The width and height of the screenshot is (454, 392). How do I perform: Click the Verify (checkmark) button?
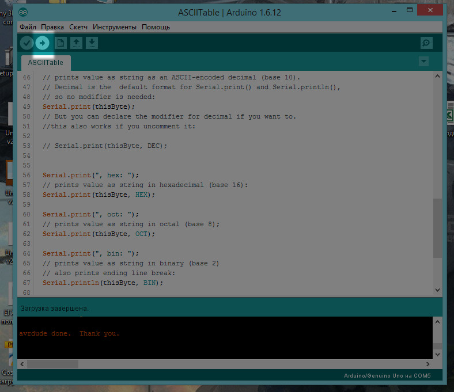[x=27, y=43]
